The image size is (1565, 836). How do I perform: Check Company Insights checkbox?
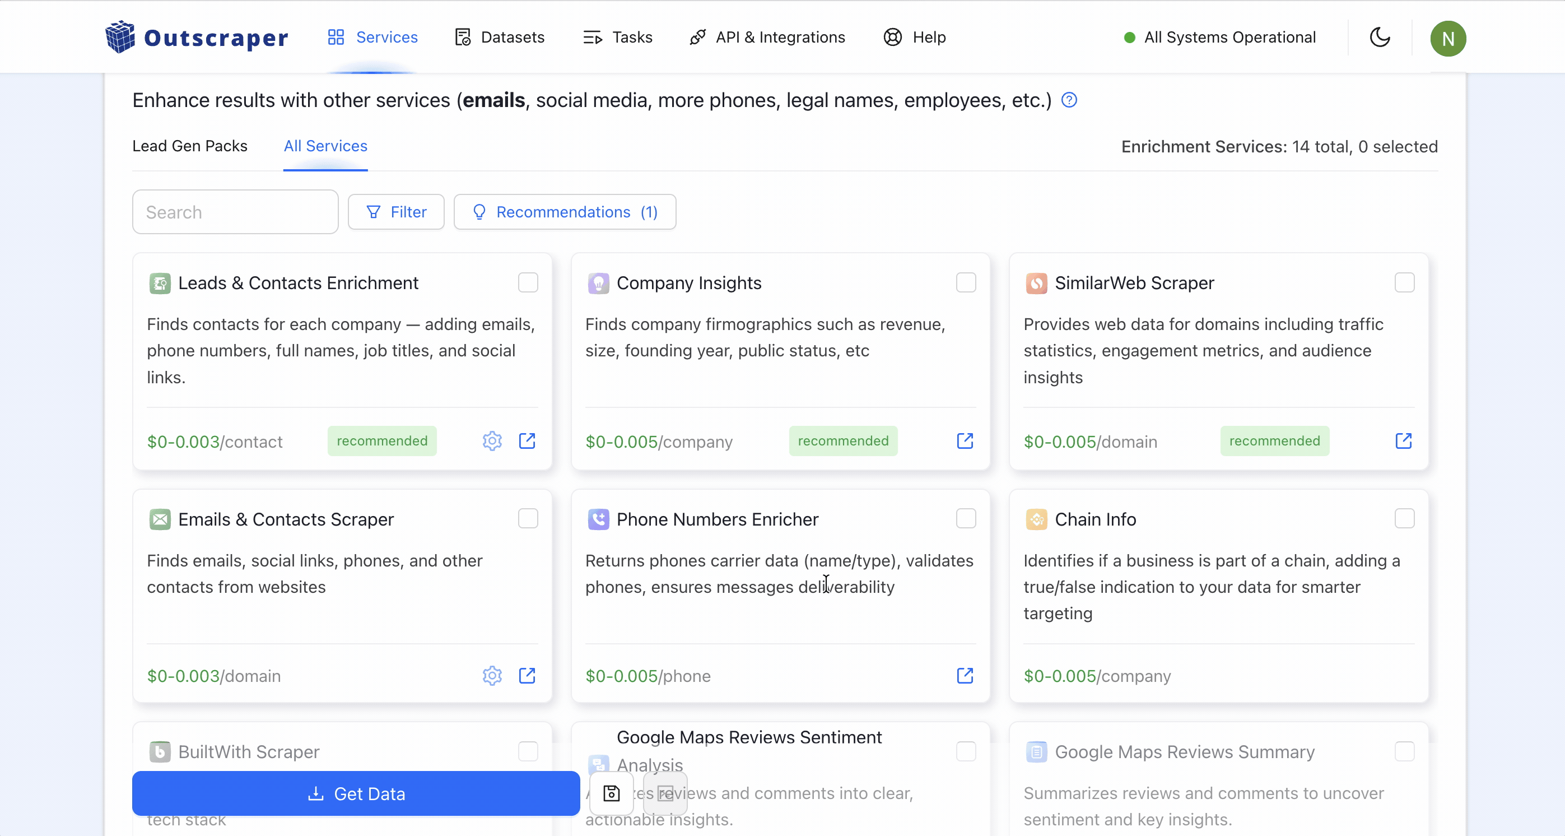point(965,282)
